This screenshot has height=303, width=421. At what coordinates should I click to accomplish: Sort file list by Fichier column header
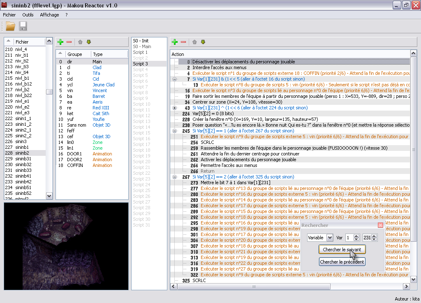[29, 42]
